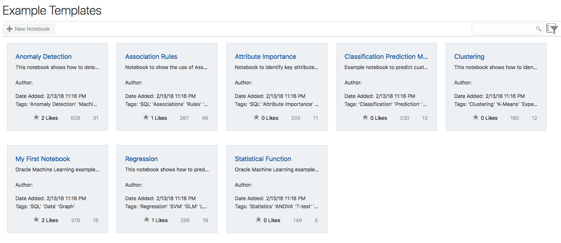This screenshot has width=561, height=243.
Task: Click the star icon on Anomaly Detection card
Action: [x=36, y=118]
